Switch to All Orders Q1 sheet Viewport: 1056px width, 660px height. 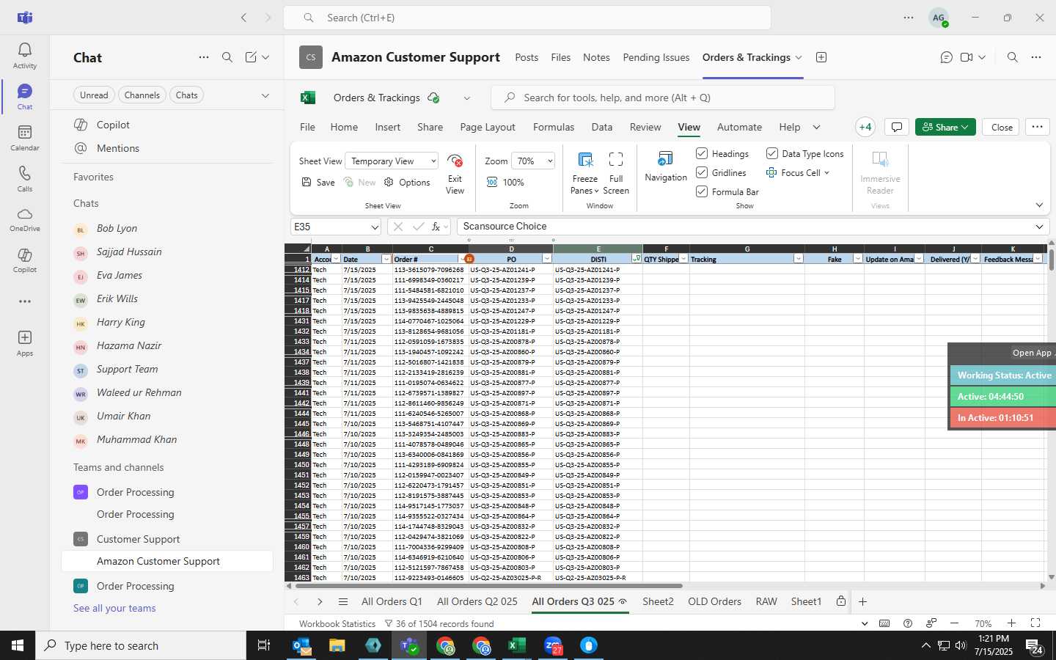tap(392, 601)
